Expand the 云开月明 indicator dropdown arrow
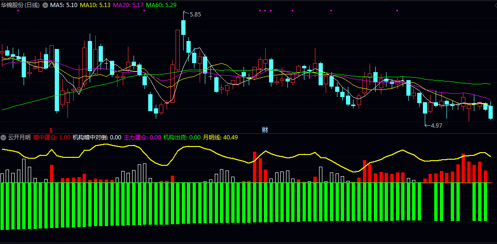Viewport: 497px width, 244px height. [x=3, y=138]
